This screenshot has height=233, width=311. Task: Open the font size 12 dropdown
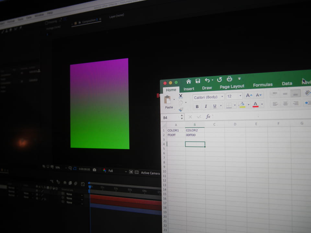coord(234,96)
